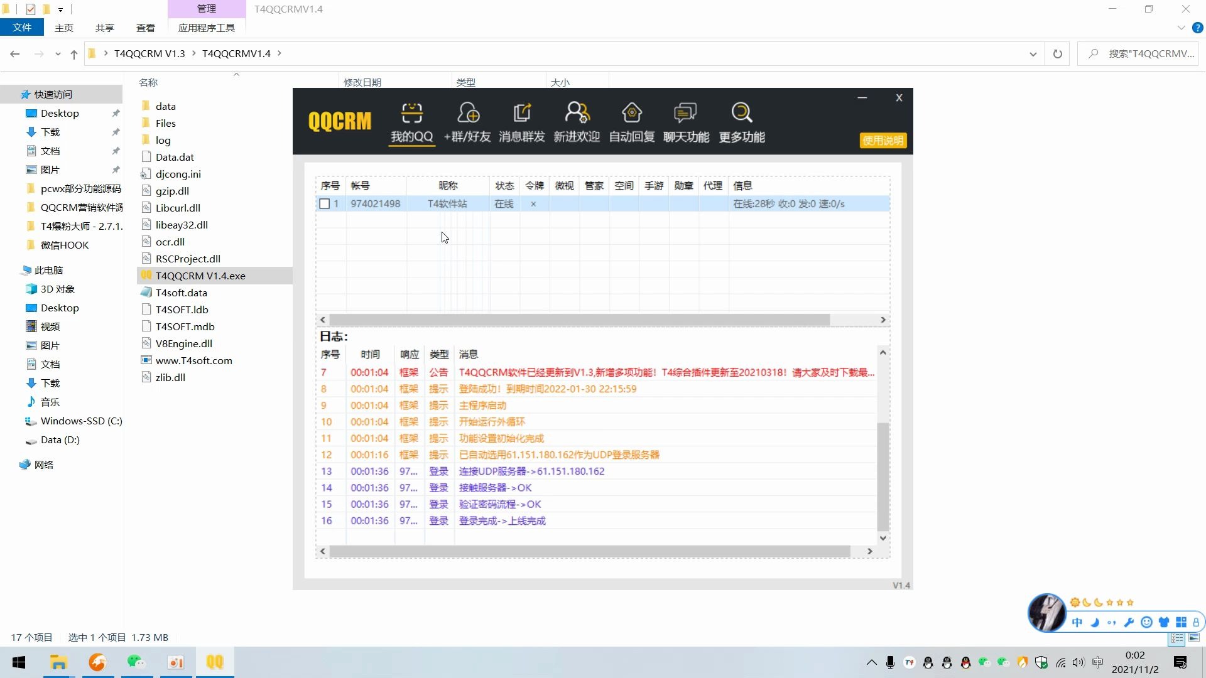Viewport: 1206px width, 678px height.
Task: Switch to the 查看 ribbon tab
Action: tap(146, 28)
